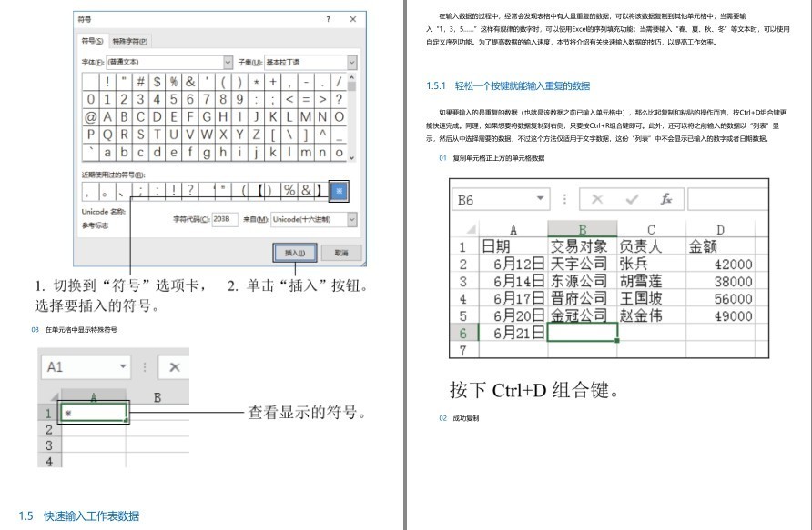Select the * symbol in the character grid
The height and width of the screenshot is (530, 812).
click(257, 81)
